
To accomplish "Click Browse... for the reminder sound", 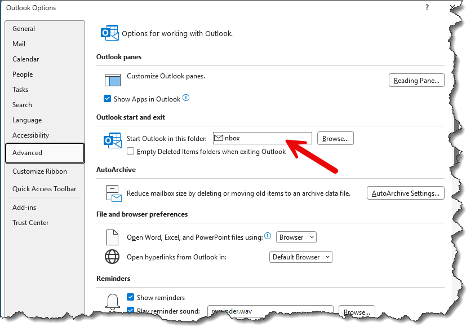I will click(357, 311).
